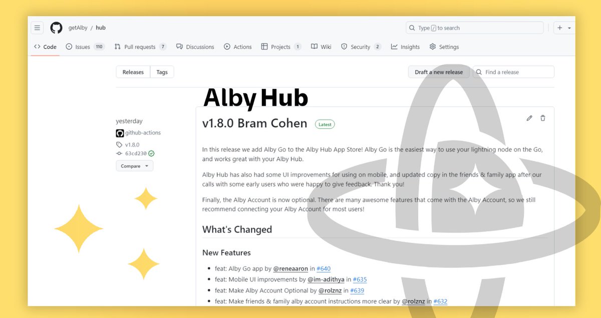Open the hub repository link
Viewport: 601px width, 318px height.
pos(101,28)
